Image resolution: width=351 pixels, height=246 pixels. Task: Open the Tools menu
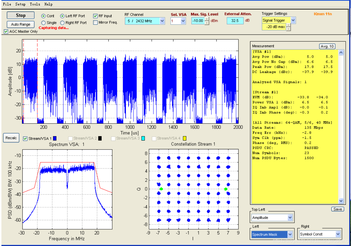[x=35, y=4]
